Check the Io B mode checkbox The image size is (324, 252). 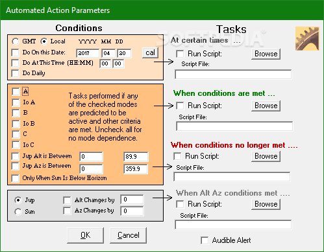[16, 124]
